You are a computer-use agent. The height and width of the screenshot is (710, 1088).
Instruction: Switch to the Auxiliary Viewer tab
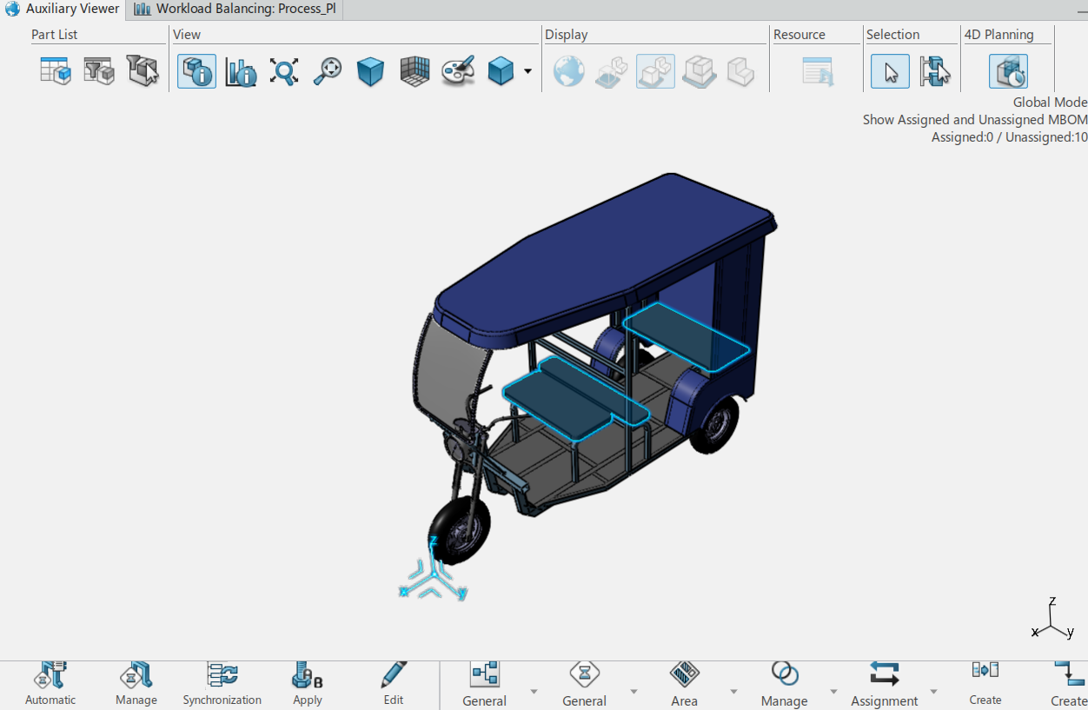coord(64,10)
